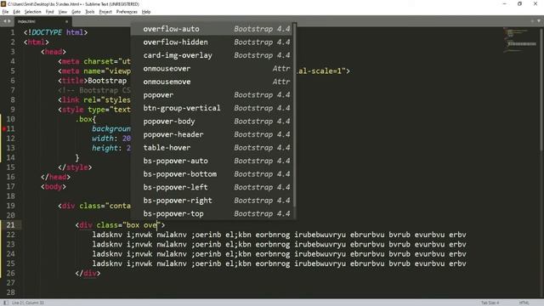Click the red marker on line 11
This screenshot has width=544, height=306.
click(4, 128)
